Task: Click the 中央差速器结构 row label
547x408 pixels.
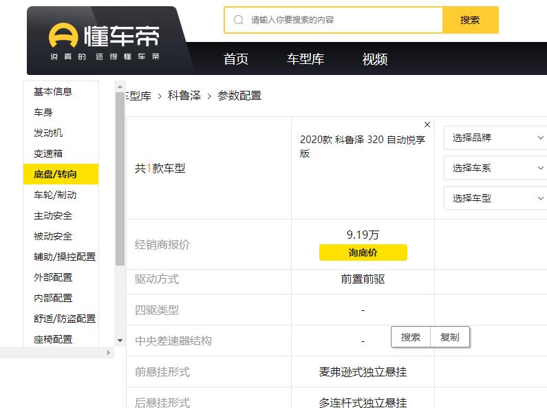Action: point(173,341)
